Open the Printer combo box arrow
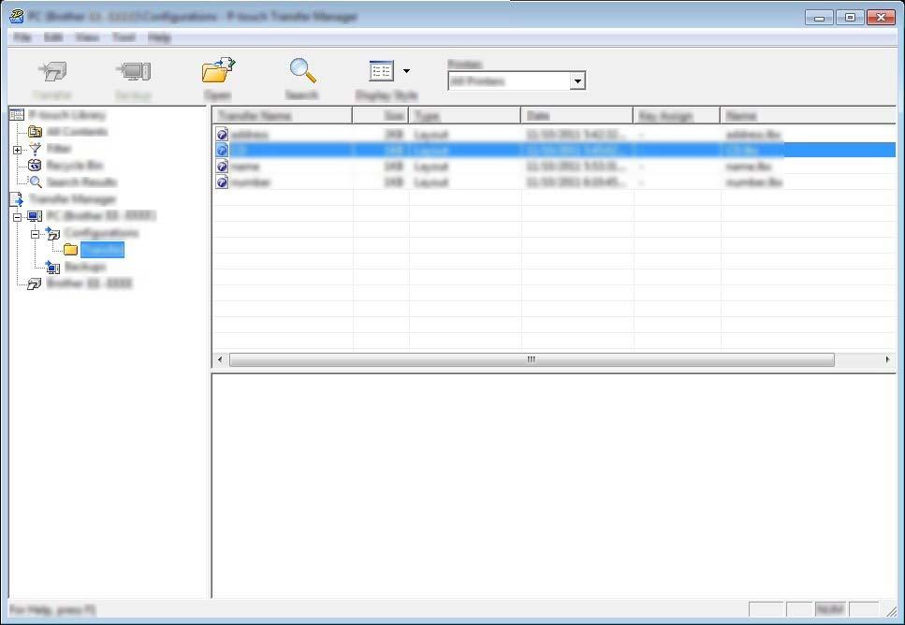The image size is (905, 625). tap(577, 81)
